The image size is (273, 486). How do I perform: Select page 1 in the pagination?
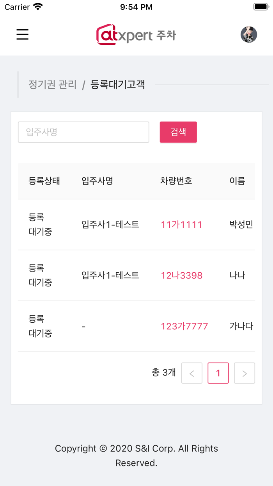[x=218, y=373]
